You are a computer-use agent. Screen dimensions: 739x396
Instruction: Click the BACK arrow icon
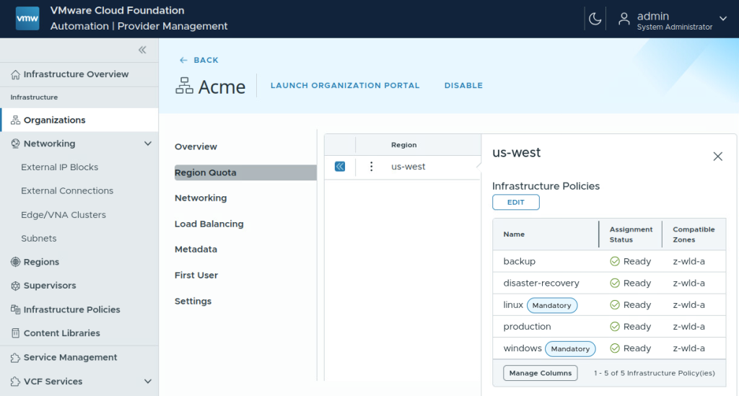point(183,61)
